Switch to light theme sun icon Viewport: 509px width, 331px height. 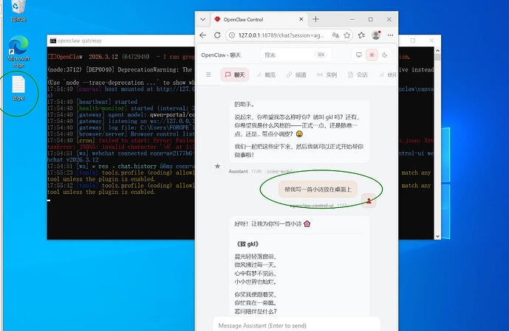point(372,55)
